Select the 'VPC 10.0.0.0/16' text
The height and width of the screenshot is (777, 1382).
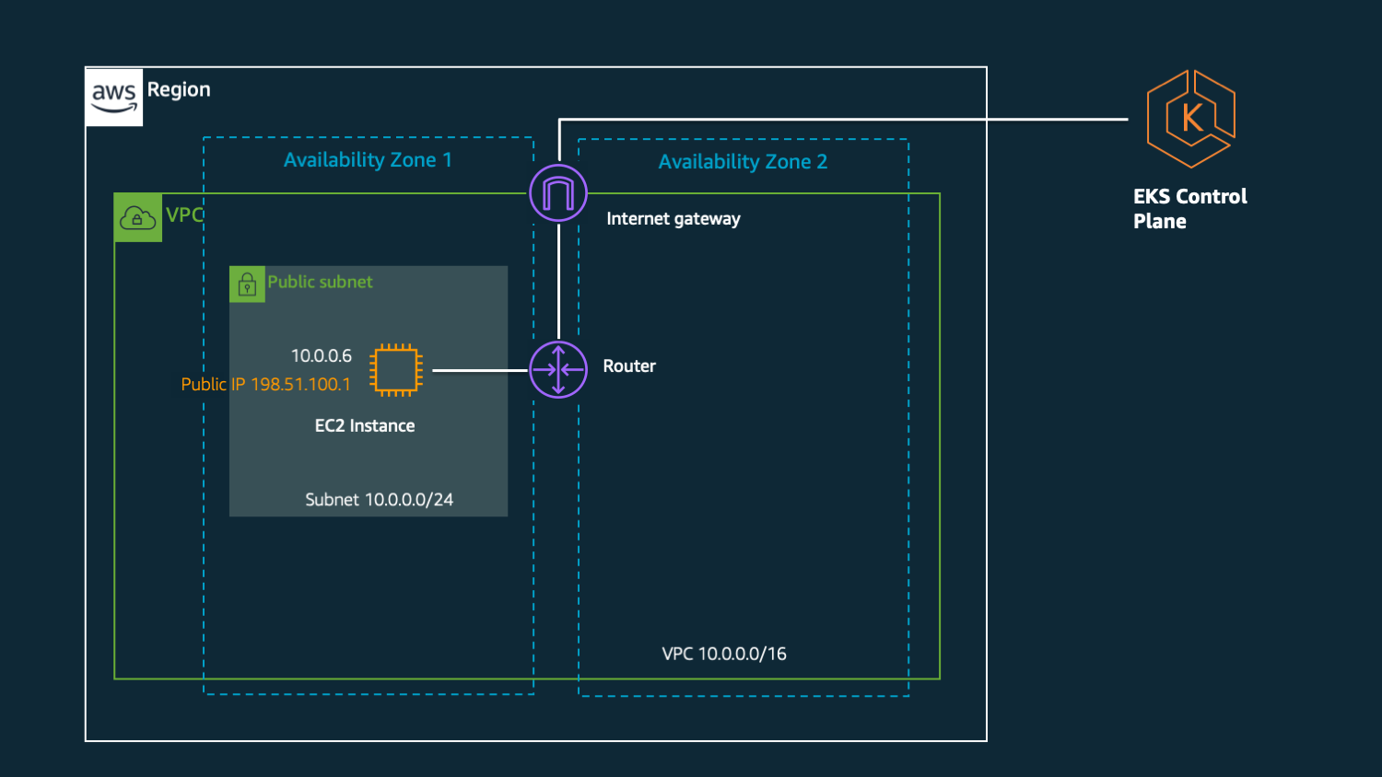pos(724,654)
